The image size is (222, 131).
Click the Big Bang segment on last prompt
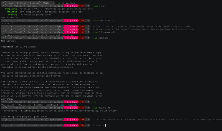72,125
